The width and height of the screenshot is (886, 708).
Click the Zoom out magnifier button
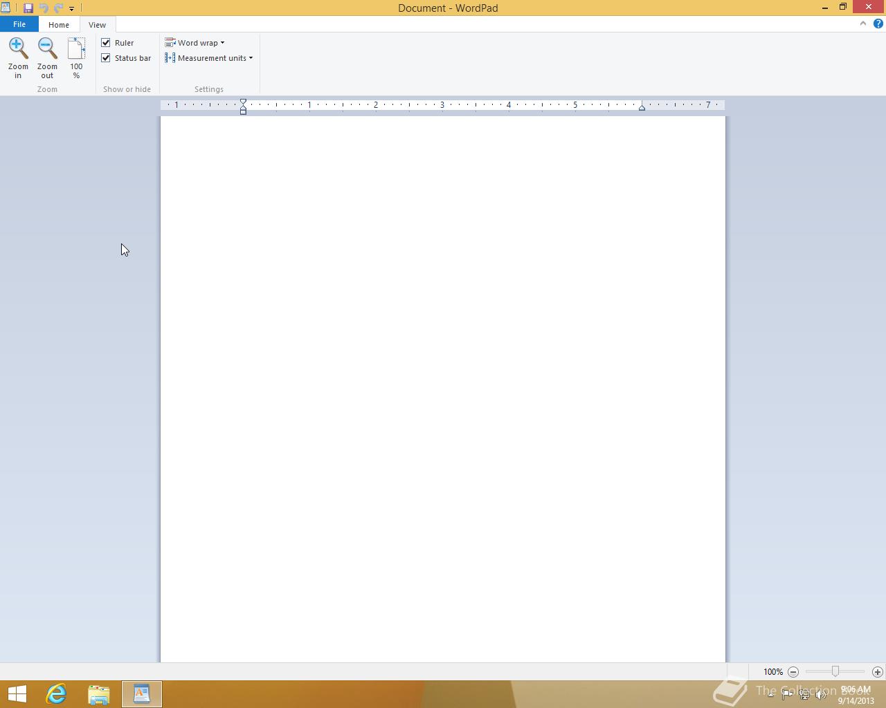pyautogui.click(x=47, y=58)
